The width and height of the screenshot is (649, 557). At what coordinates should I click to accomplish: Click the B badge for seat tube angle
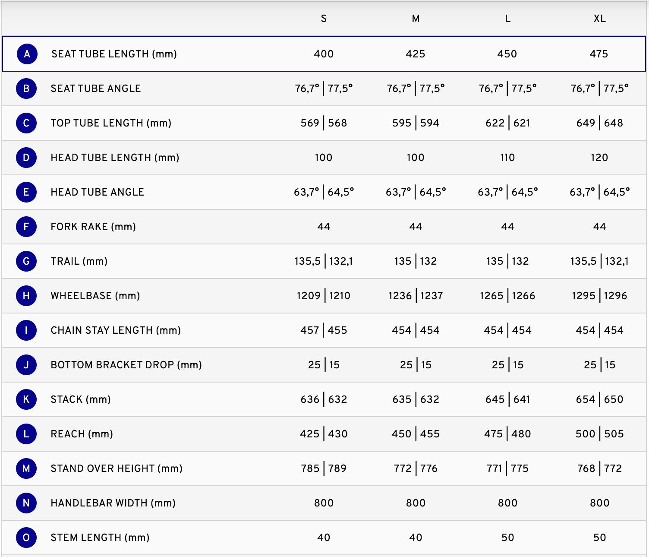pyautogui.click(x=26, y=89)
